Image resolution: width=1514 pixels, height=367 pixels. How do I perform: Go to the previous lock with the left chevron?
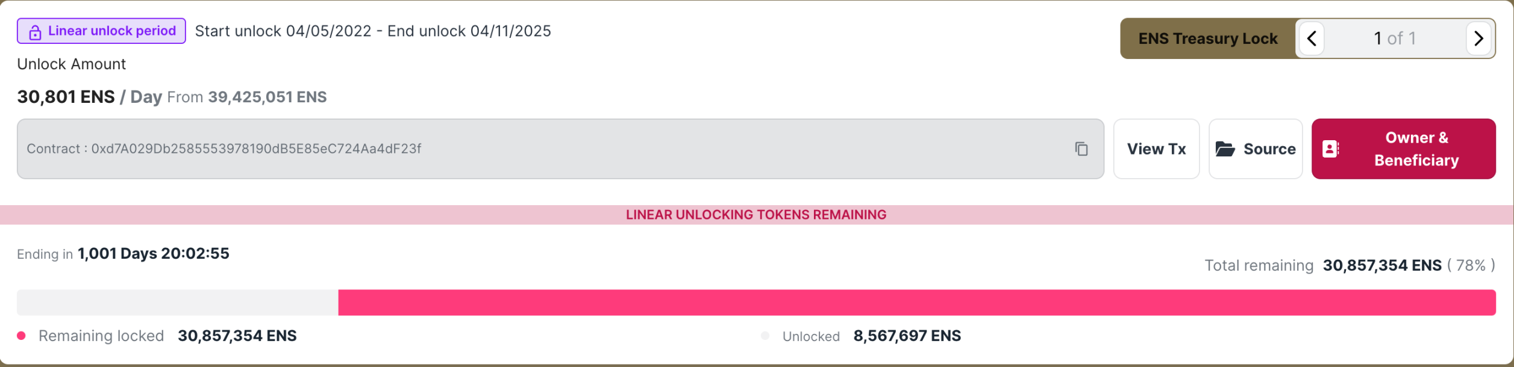pyautogui.click(x=1311, y=39)
